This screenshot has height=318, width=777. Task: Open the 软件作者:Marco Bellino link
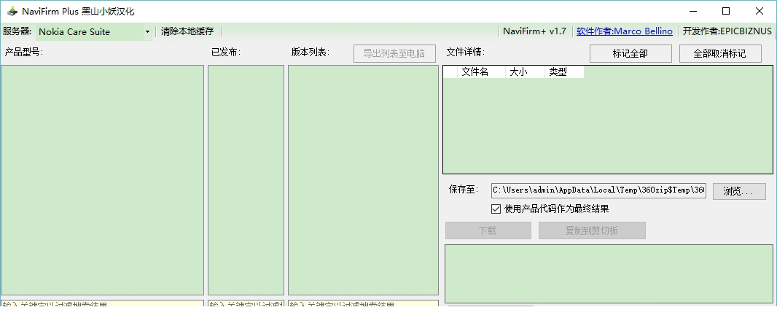[x=625, y=31]
